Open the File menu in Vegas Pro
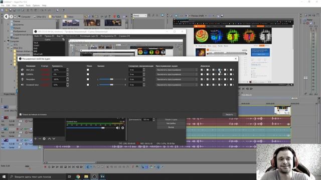 pos(3,5)
